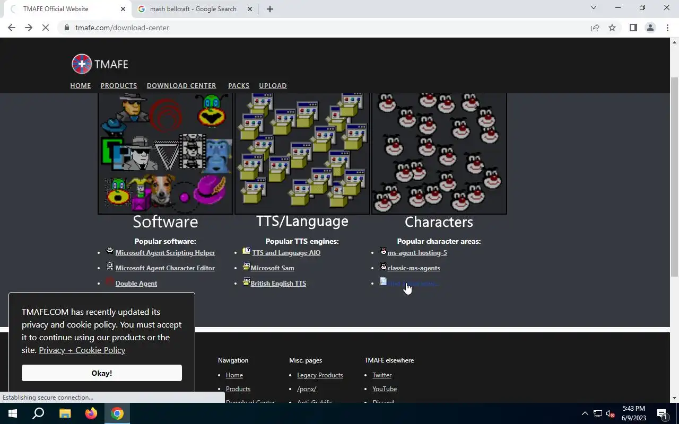
Task: Click the Software category image
Action: [166, 154]
